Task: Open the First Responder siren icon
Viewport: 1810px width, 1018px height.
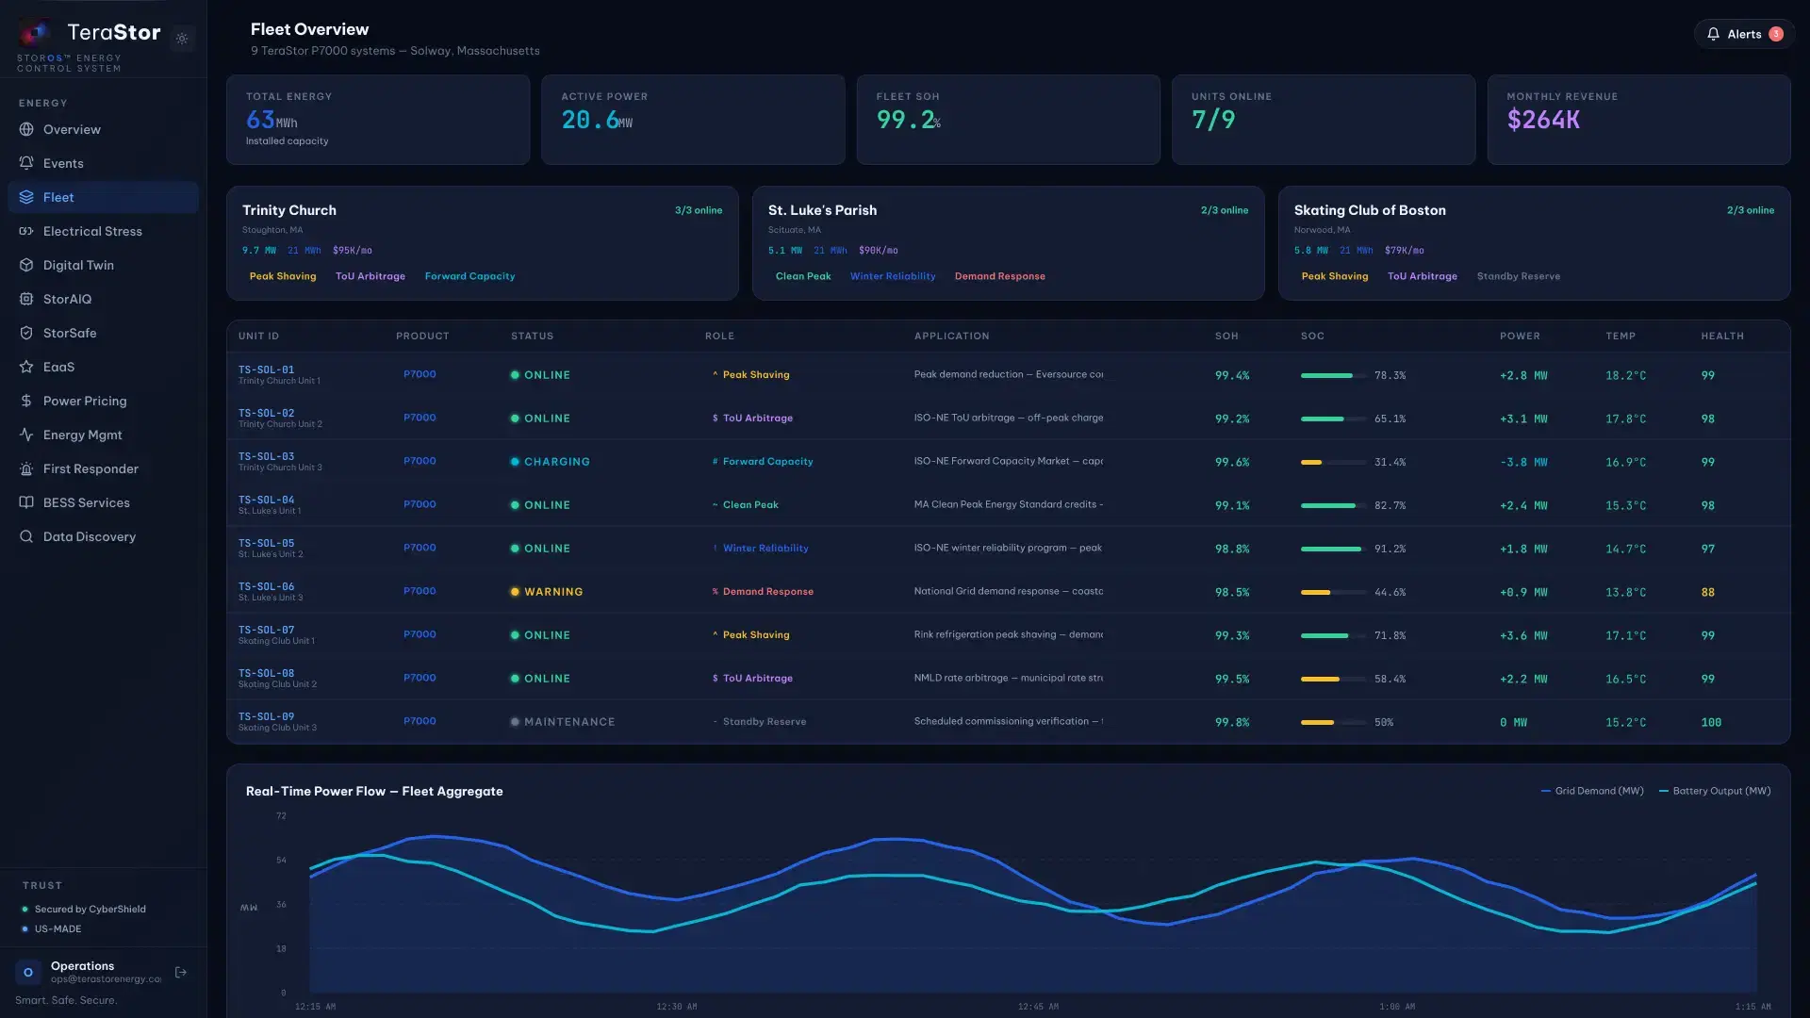Action: pos(26,468)
